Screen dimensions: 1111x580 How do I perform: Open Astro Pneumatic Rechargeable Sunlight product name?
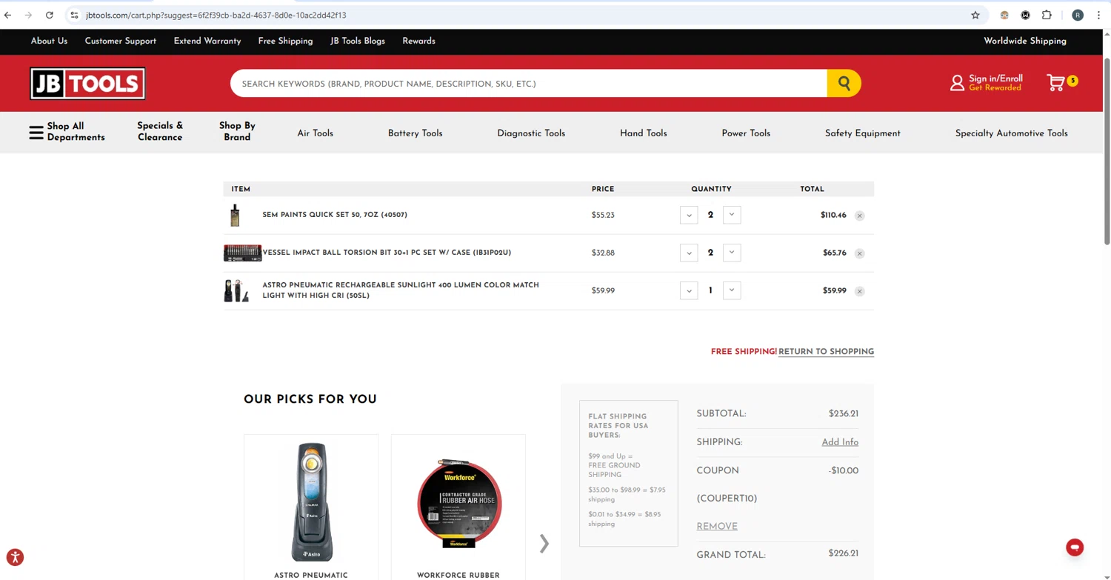pyautogui.click(x=401, y=290)
